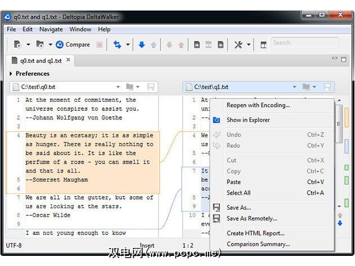The image size is (355, 266).
Task: Click the left pane browse folder icon
Action: [130, 87]
